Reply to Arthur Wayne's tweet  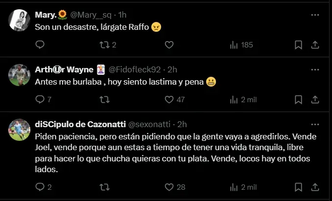coord(40,99)
